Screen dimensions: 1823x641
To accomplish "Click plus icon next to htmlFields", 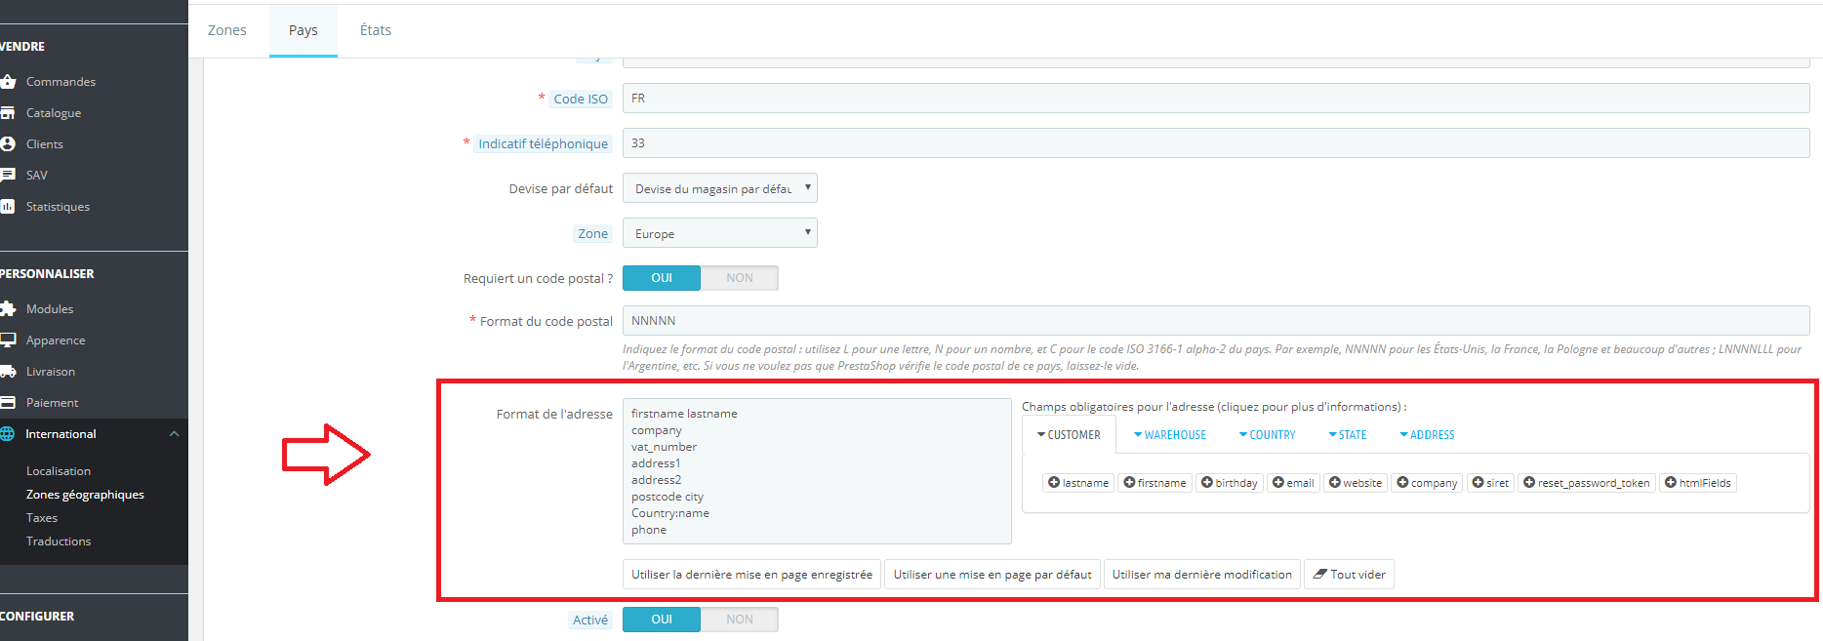I will pos(1671,482).
